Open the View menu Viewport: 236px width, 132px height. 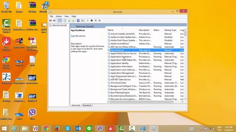coord(66,16)
